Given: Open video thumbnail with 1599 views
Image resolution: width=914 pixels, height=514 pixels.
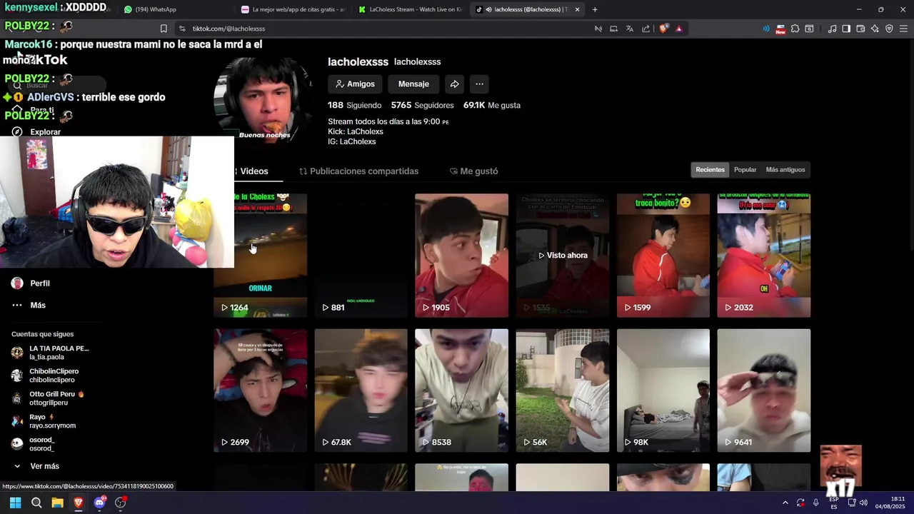Looking at the screenshot, I should click(663, 255).
